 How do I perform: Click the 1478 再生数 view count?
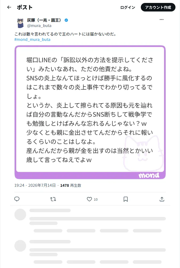coord(71,185)
